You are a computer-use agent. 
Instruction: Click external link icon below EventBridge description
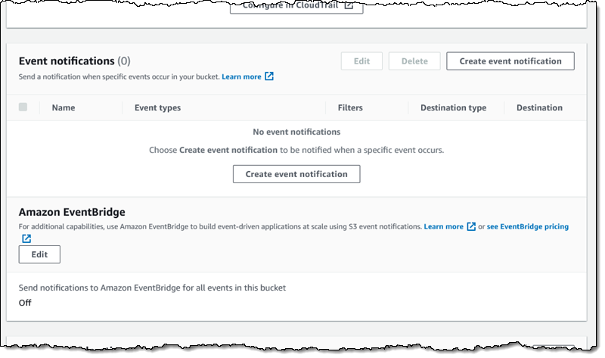click(x=26, y=238)
